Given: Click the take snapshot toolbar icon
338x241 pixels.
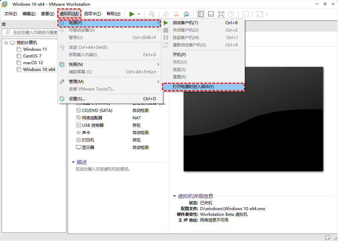Looking at the screenshot, I should (x=166, y=14).
